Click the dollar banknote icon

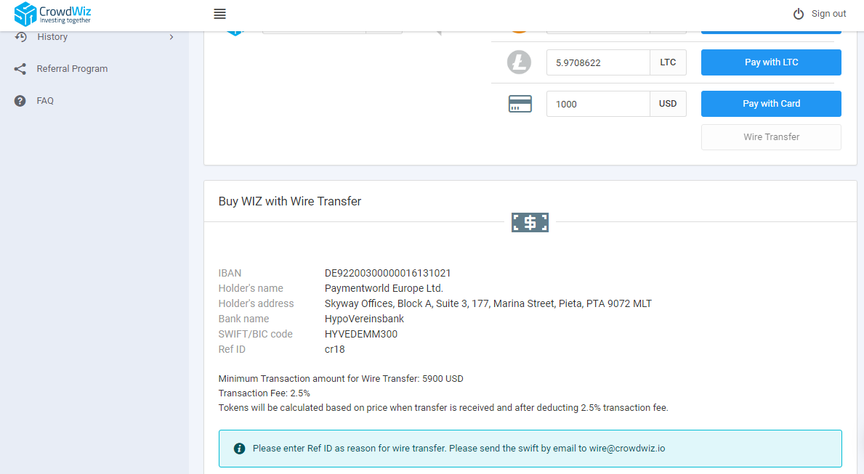pyautogui.click(x=530, y=222)
